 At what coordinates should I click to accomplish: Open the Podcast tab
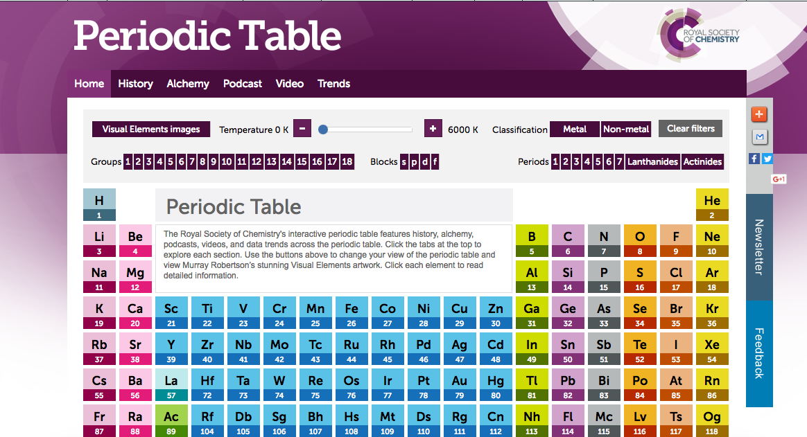pos(242,83)
